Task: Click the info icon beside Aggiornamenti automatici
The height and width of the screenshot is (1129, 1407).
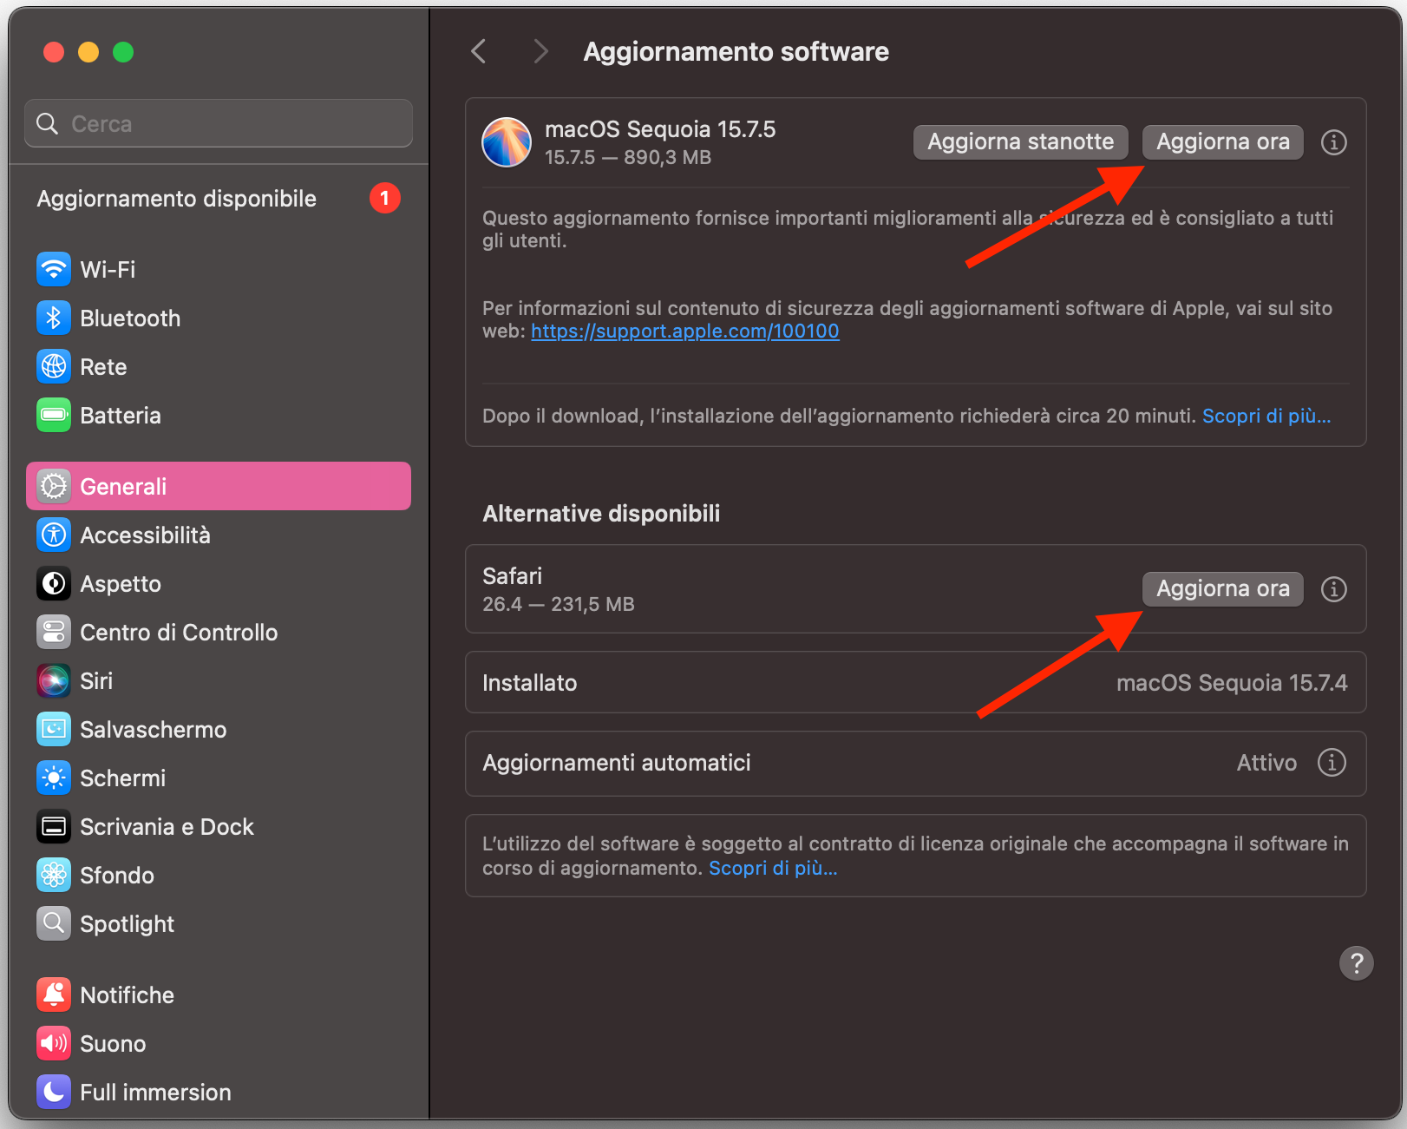Action: (x=1332, y=763)
